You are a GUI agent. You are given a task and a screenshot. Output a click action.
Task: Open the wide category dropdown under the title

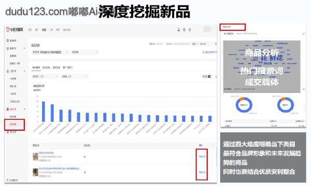click(x=50, y=52)
